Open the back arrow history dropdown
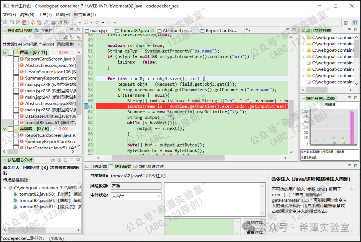Viewport: 361px width, 242px height. pos(103,23)
